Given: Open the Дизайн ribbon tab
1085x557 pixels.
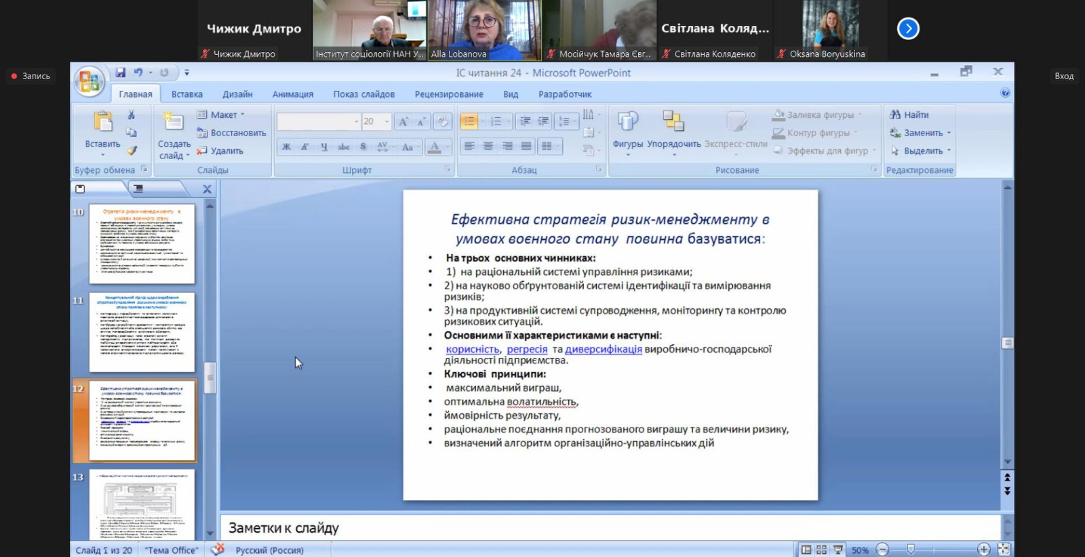Looking at the screenshot, I should point(237,94).
